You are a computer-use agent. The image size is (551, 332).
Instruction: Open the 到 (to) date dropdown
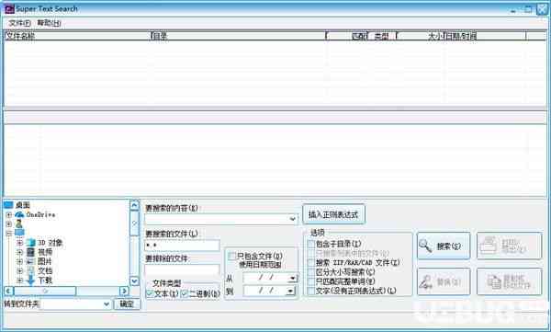pyautogui.click(x=290, y=292)
